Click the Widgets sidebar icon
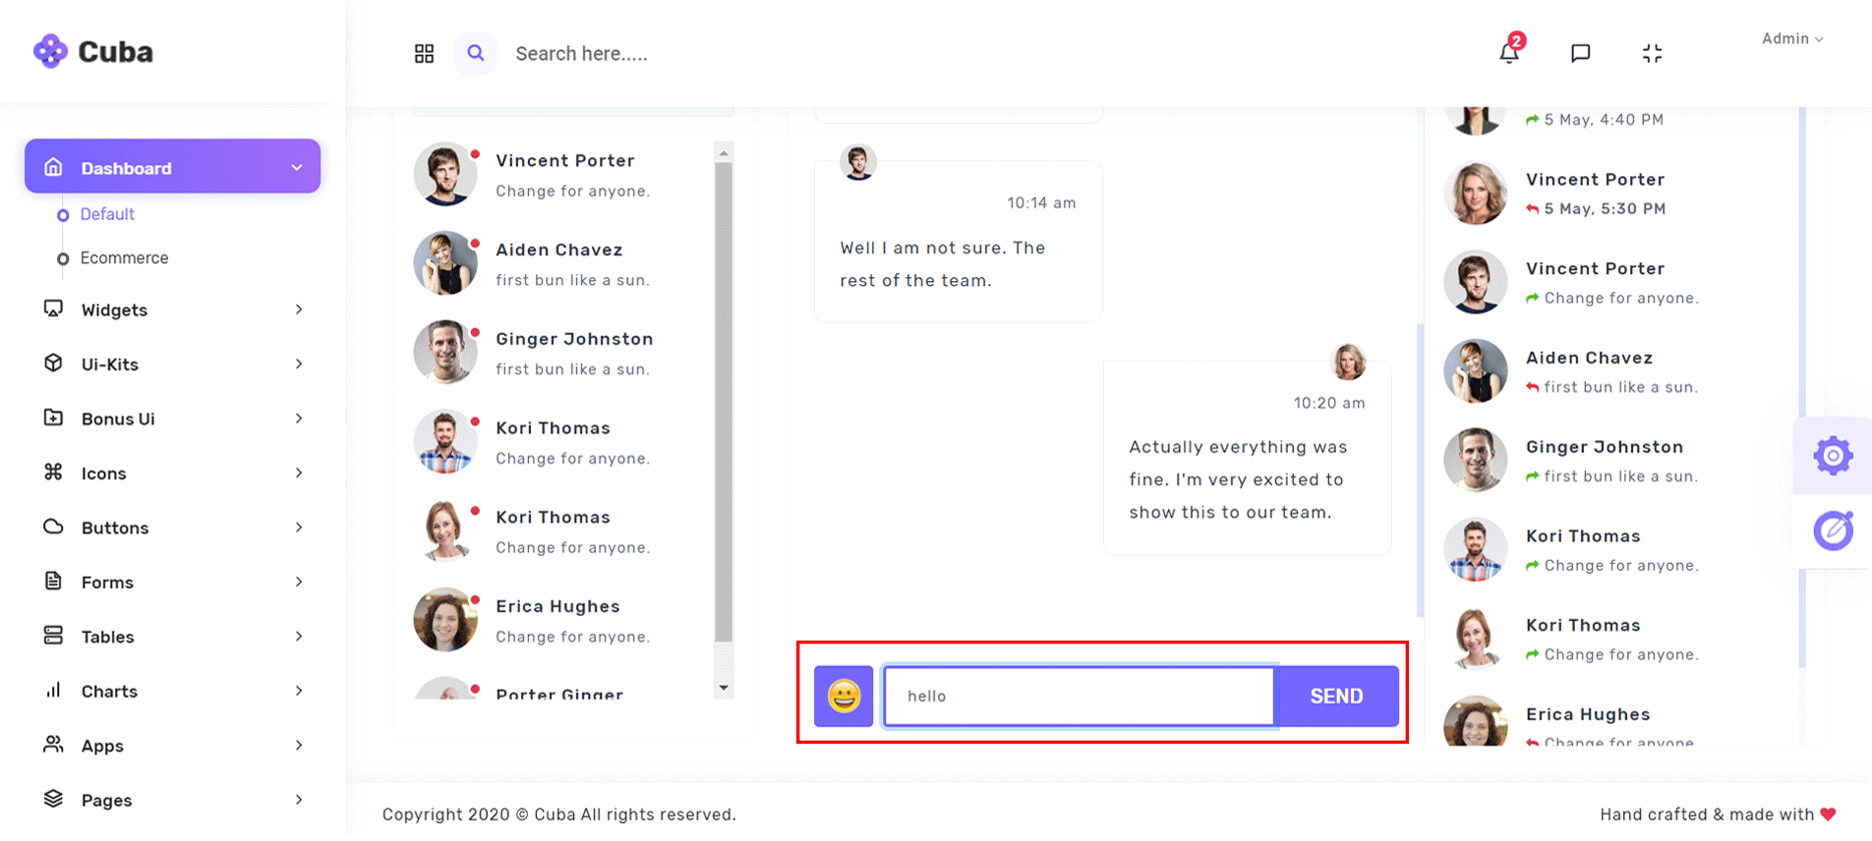The width and height of the screenshot is (1872, 841). (x=54, y=308)
